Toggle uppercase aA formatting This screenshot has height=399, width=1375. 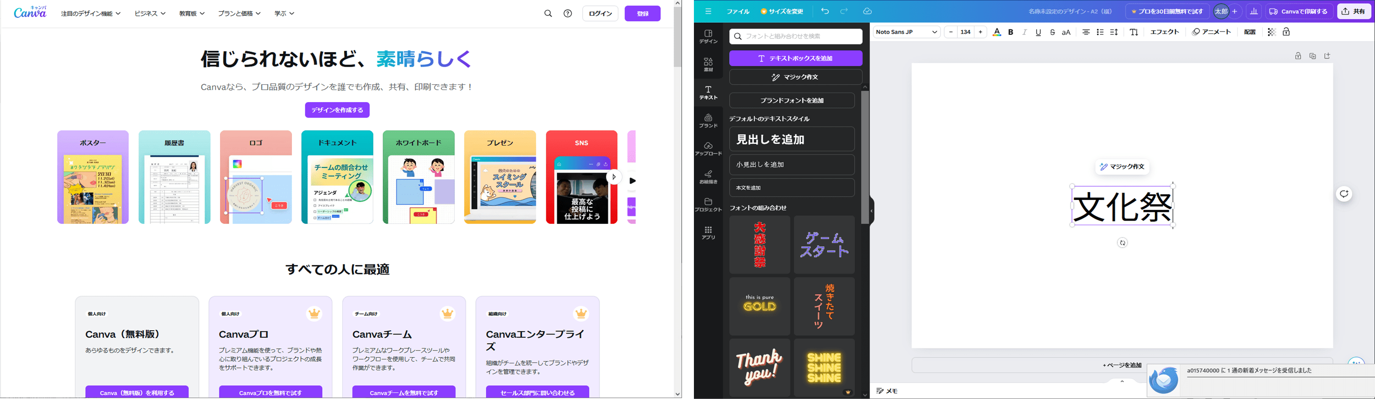click(x=1066, y=32)
